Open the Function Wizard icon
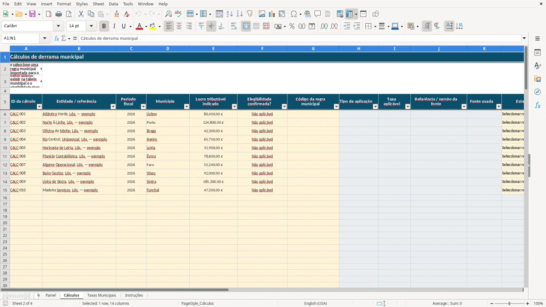 click(57, 38)
